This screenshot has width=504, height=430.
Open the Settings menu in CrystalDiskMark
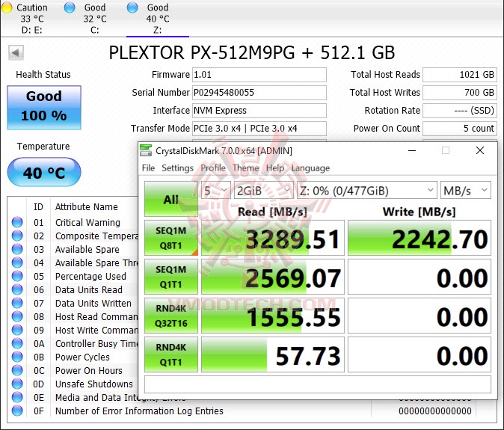[x=177, y=168]
